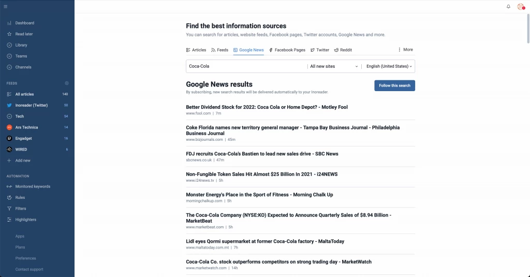Expand the Teams chevron icon
Screen dimensions: 530x277
point(9,56)
